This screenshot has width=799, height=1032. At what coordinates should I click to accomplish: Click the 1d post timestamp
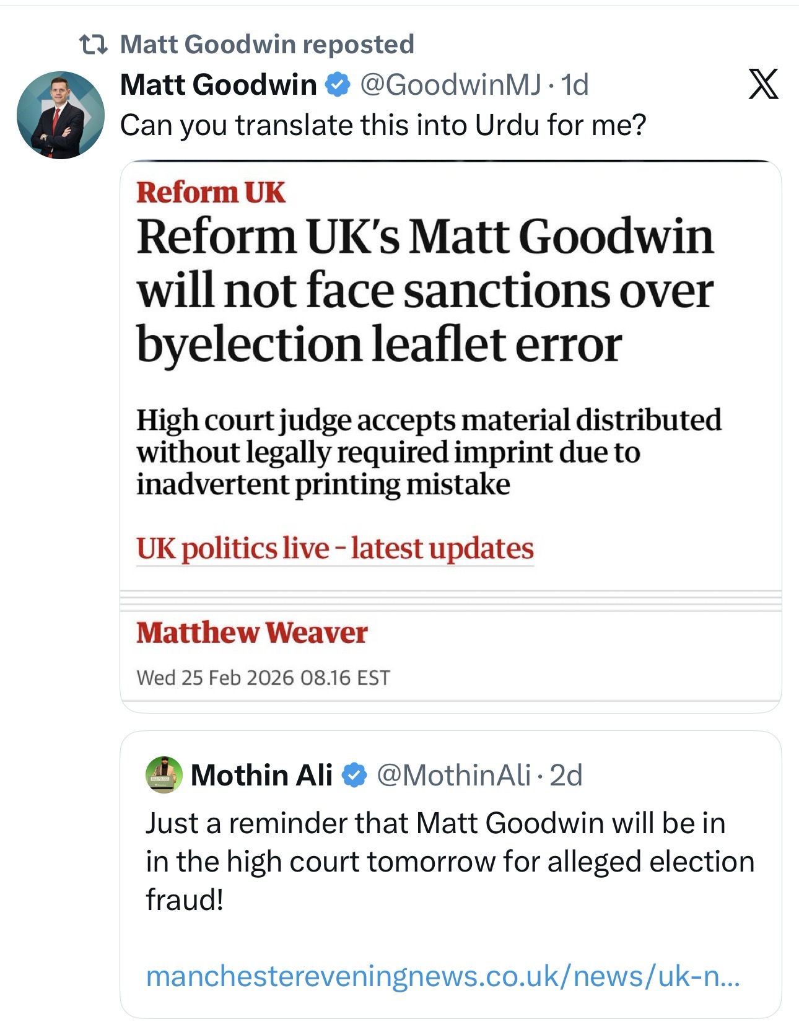[x=574, y=85]
